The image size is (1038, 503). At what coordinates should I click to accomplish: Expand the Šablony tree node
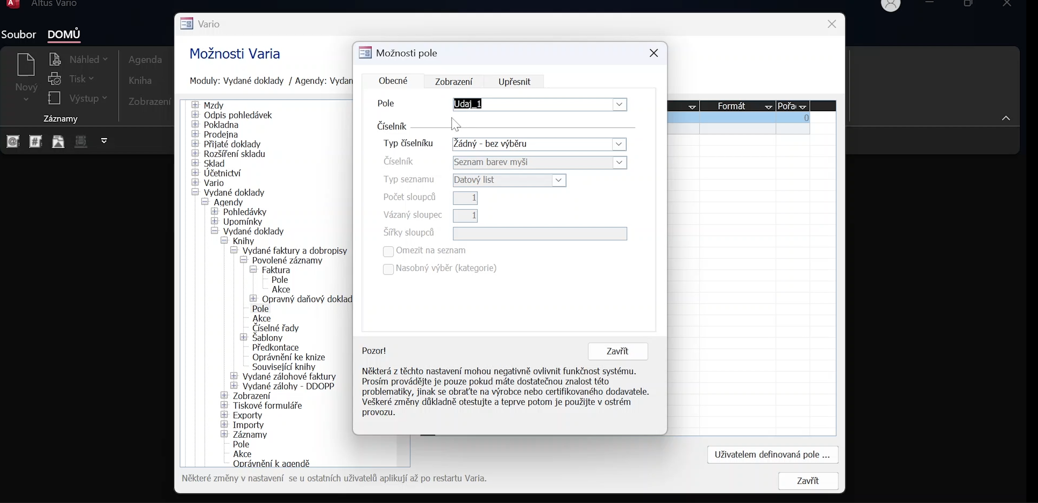(244, 338)
